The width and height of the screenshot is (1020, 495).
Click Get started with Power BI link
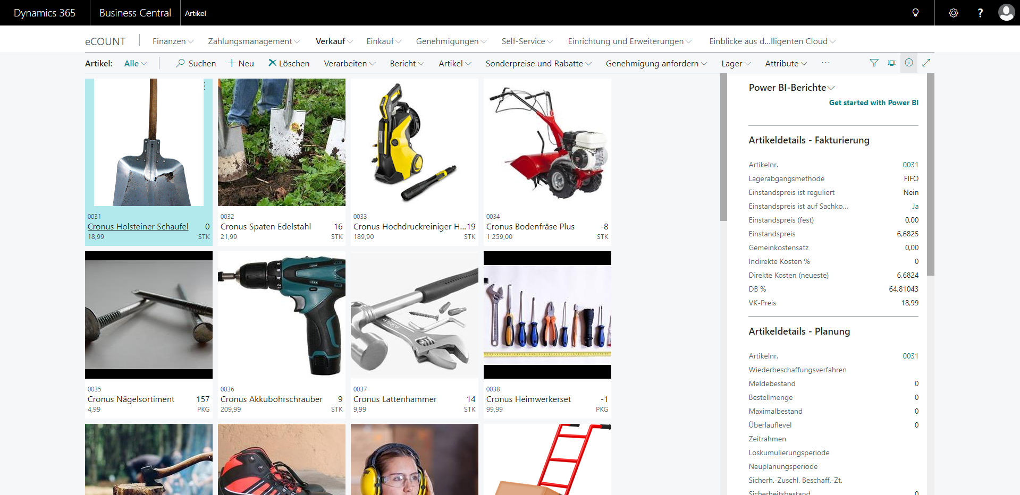[874, 103]
